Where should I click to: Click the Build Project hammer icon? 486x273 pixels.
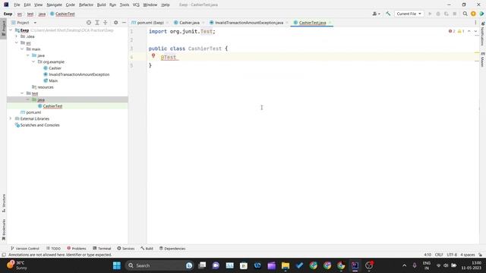click(x=388, y=14)
